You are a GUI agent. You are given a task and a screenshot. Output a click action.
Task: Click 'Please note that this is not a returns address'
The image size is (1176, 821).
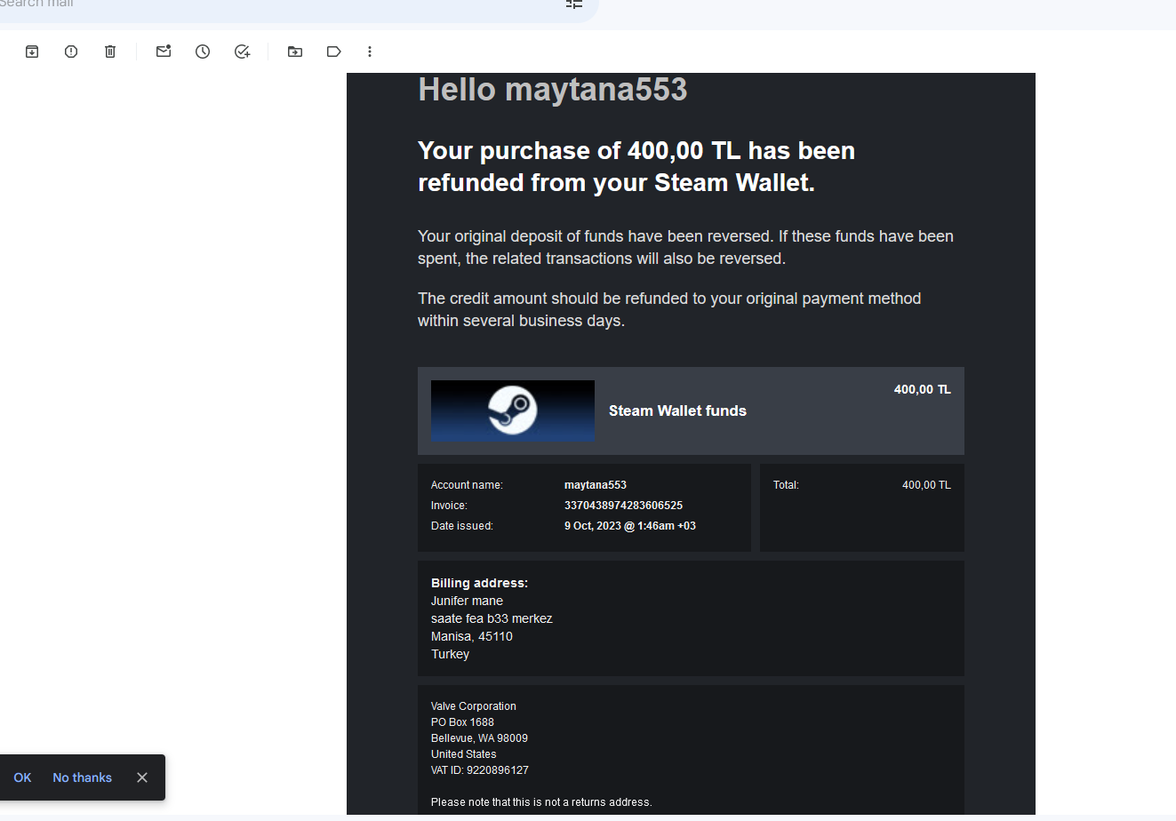point(541,802)
